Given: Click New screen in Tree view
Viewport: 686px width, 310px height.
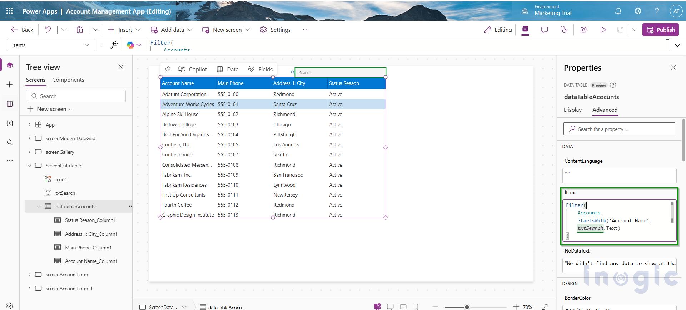Looking at the screenshot, I should [x=50, y=109].
